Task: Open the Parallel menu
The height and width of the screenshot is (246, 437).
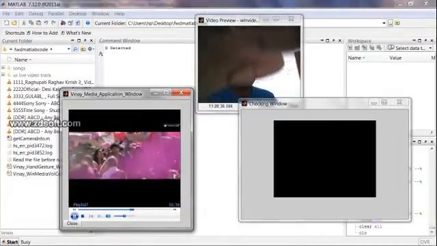Action: (56, 14)
